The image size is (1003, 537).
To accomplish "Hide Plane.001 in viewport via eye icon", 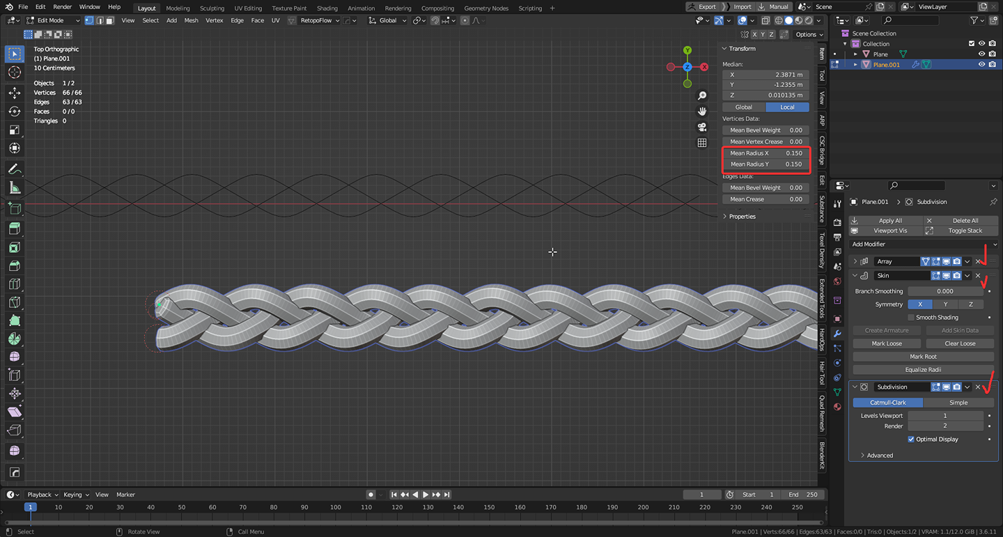I will (981, 65).
